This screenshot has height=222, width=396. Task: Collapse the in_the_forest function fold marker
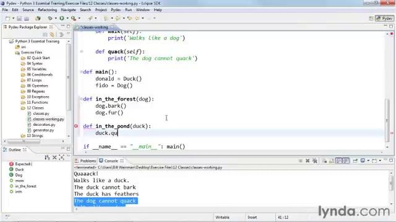click(x=81, y=99)
